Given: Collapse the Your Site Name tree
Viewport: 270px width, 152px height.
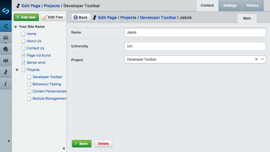Looking at the screenshot, I should [x=16, y=27].
